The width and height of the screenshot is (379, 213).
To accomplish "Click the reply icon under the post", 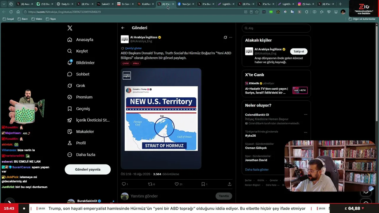I will pyautogui.click(x=124, y=184).
